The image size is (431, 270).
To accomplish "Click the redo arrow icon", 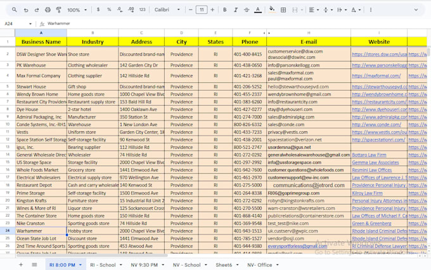I will click(37, 10).
